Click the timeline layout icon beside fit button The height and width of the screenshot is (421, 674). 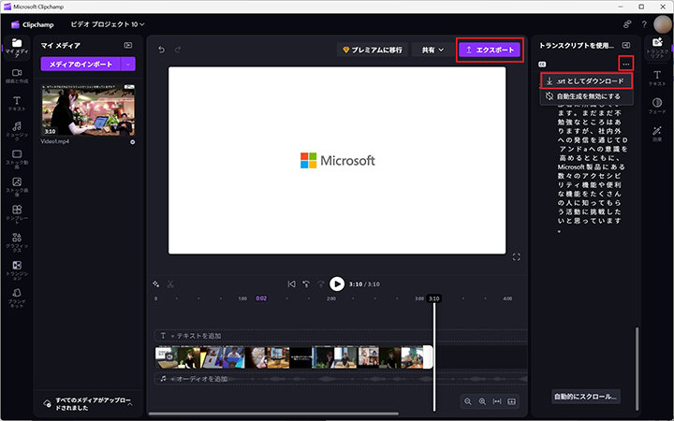511,401
